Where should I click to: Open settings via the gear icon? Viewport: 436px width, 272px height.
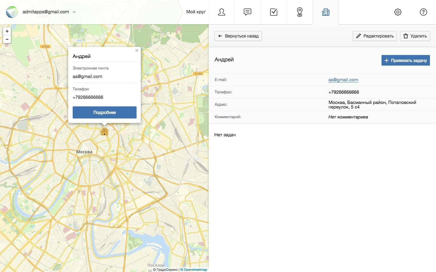point(398,12)
